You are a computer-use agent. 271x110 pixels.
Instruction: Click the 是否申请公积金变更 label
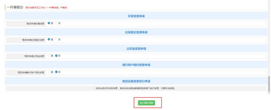(34, 56)
